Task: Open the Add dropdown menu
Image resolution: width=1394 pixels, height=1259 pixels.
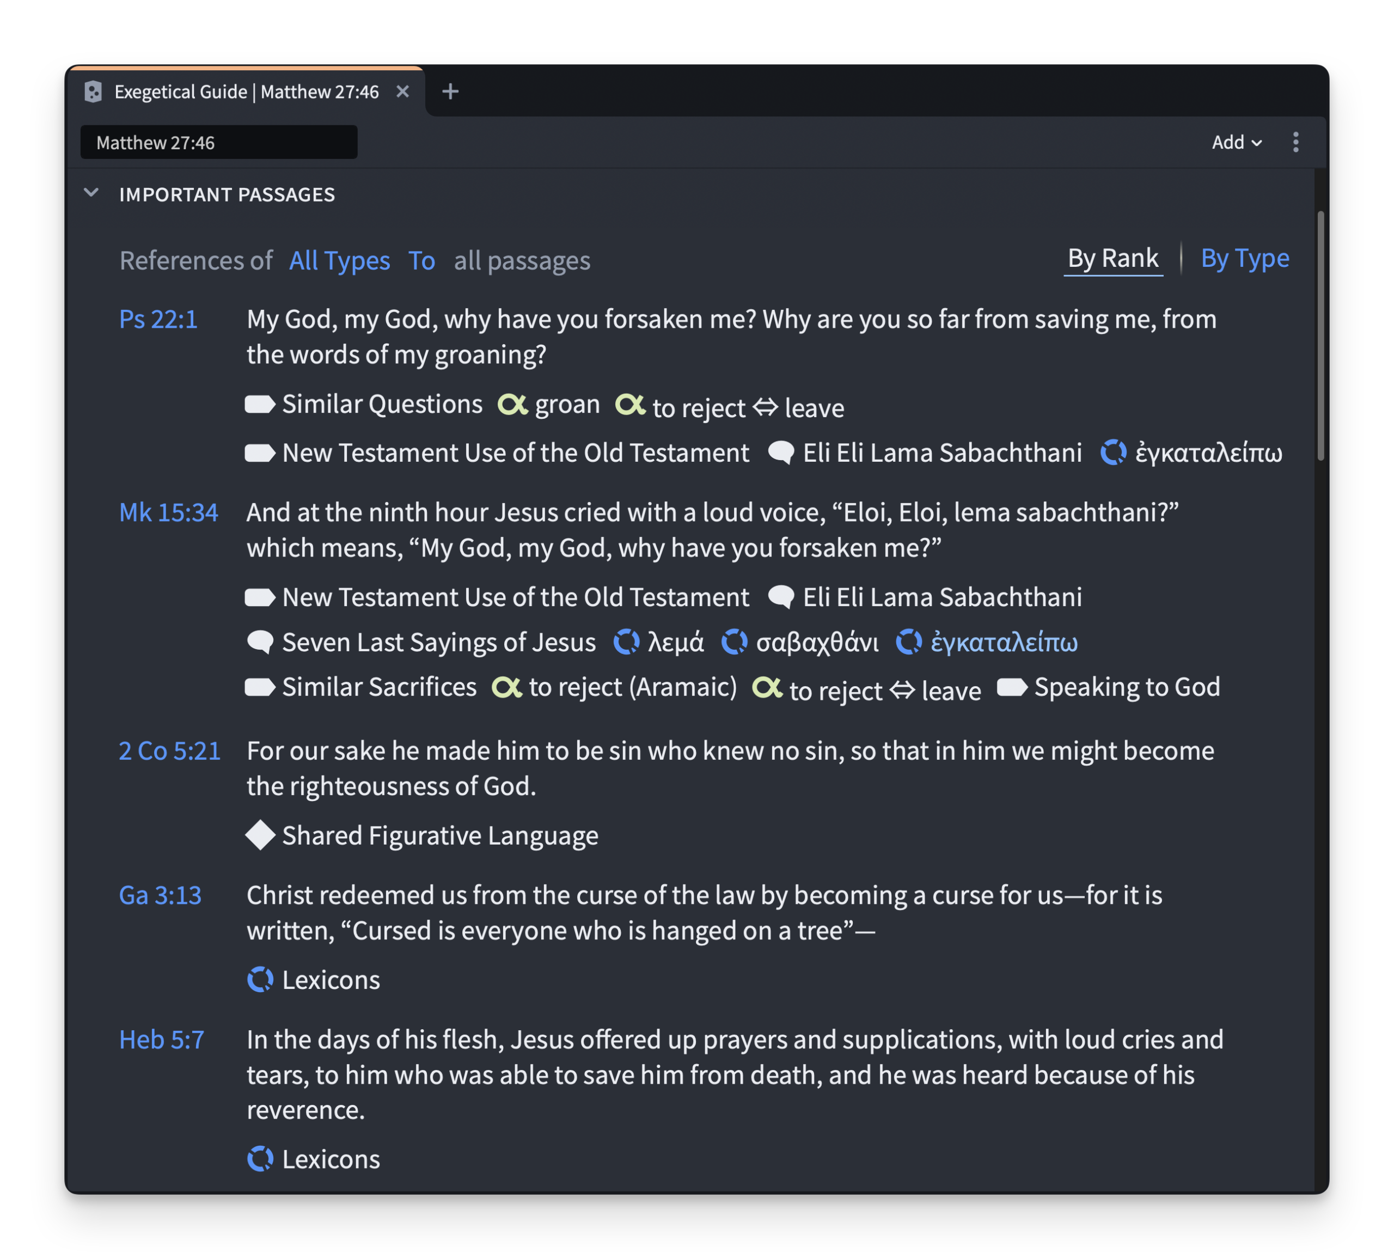Action: point(1236,143)
